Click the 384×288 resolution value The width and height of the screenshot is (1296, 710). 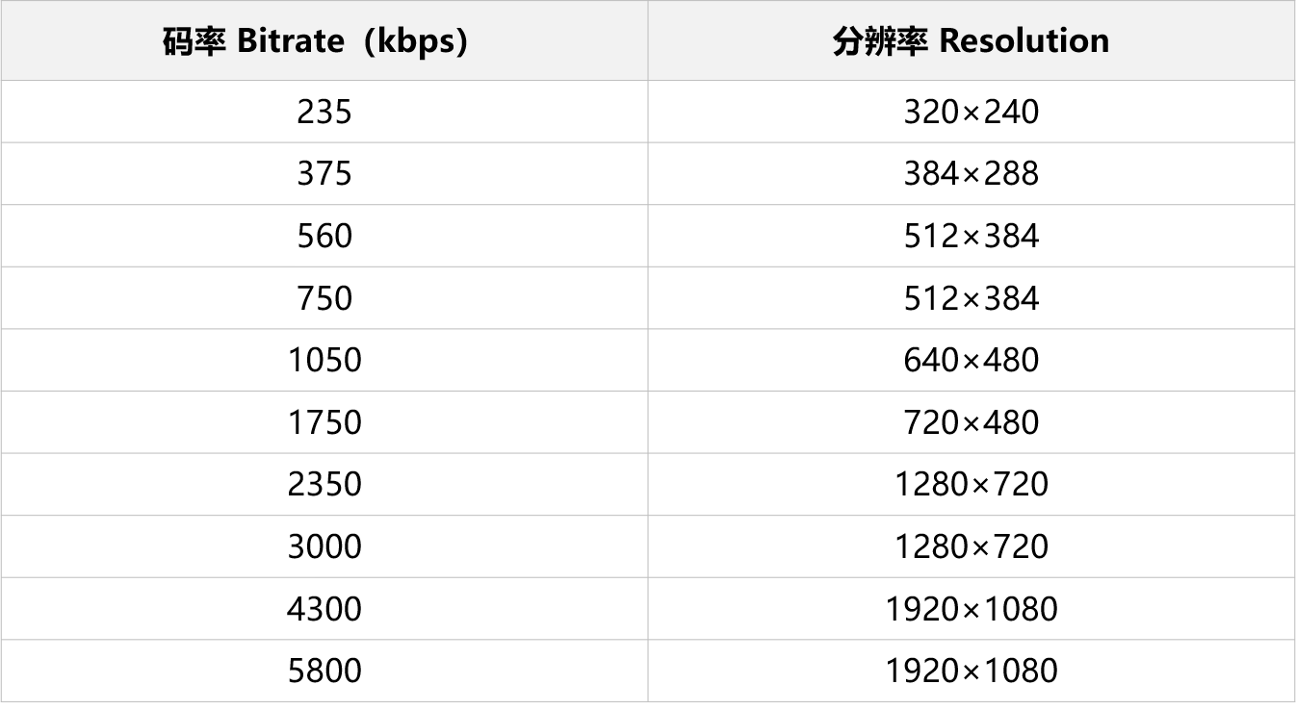click(971, 174)
